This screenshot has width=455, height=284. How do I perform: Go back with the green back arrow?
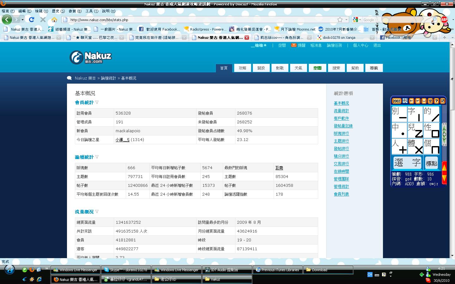pos(7,20)
